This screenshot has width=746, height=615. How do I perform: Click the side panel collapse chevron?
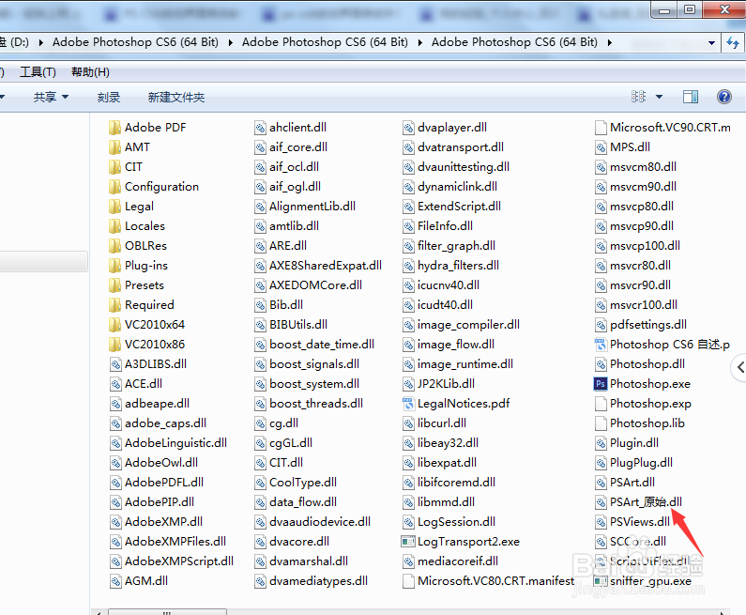(739, 367)
